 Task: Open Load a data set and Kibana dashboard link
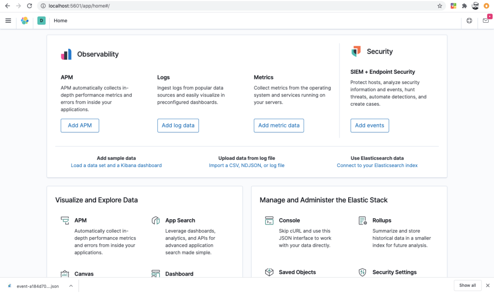116,165
